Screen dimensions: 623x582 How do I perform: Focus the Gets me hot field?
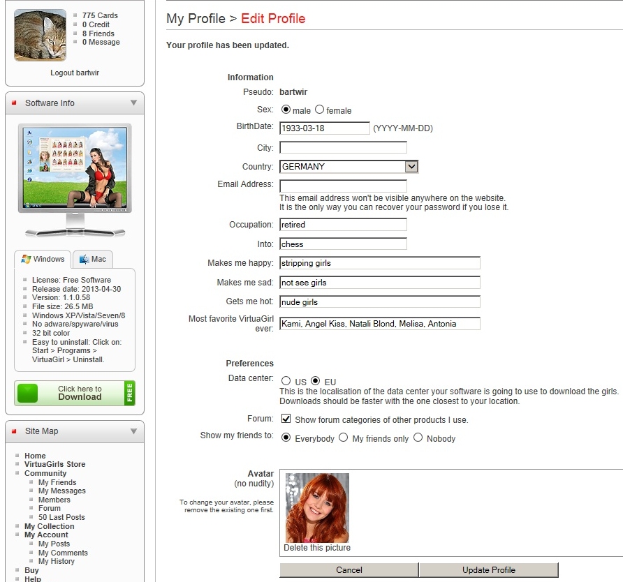pyautogui.click(x=380, y=301)
